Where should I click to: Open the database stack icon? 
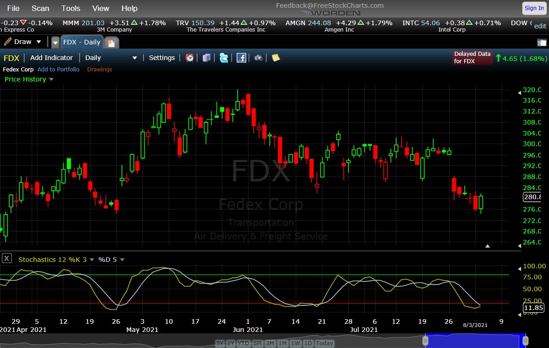206,58
